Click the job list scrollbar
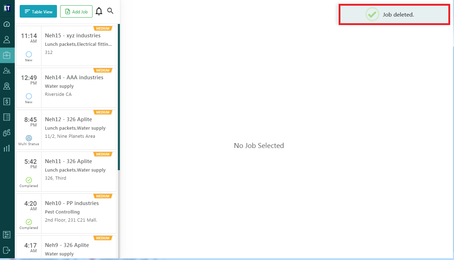 (119, 97)
